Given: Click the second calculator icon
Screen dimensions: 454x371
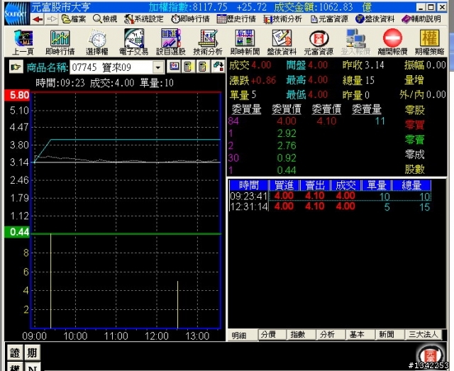Looking at the screenshot, I should (x=203, y=67).
